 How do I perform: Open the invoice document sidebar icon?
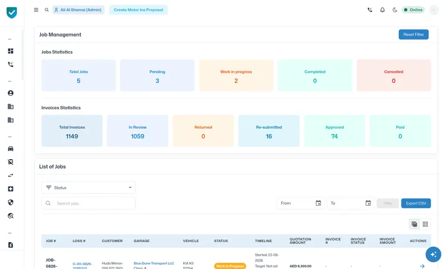point(11,245)
